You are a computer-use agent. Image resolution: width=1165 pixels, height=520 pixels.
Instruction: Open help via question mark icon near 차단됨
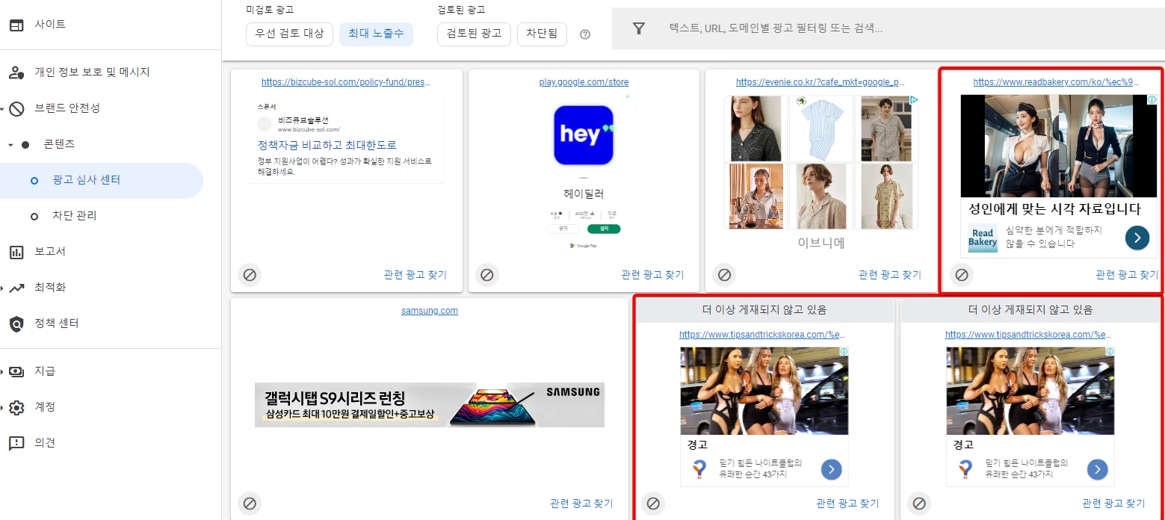pos(585,34)
